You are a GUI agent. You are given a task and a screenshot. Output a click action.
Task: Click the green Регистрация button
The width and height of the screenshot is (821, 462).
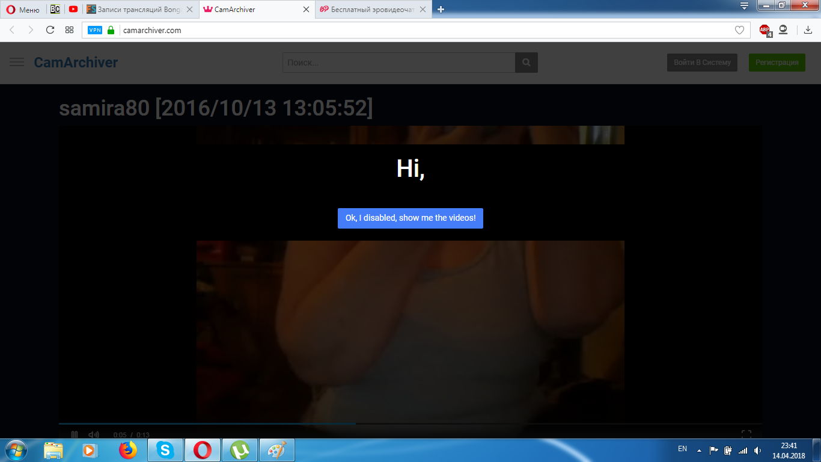click(x=777, y=63)
